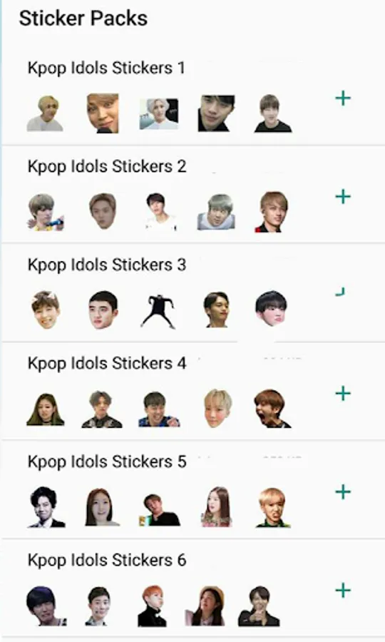Select the Kpop Idols Stickers 5 title

point(107,462)
